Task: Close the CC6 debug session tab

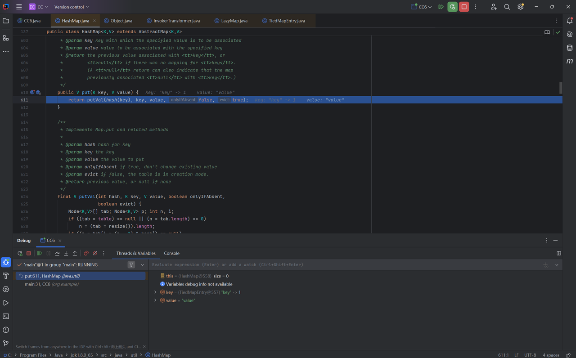Action: [x=60, y=241]
